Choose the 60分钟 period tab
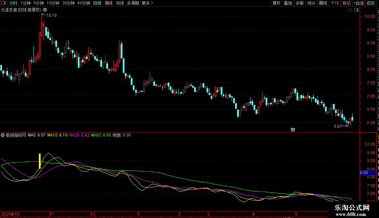The height and width of the screenshot is (218, 379). (84, 3)
